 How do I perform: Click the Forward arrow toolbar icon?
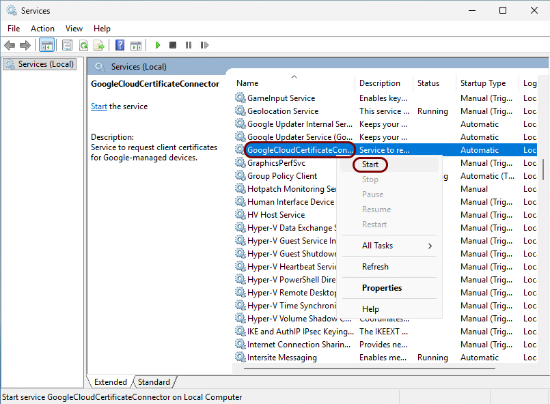pos(25,45)
